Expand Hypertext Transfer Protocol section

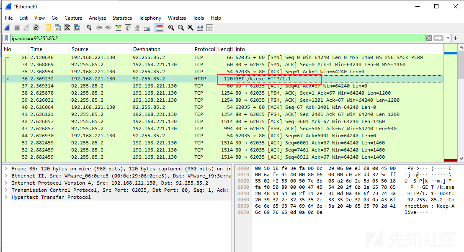(x=6, y=197)
